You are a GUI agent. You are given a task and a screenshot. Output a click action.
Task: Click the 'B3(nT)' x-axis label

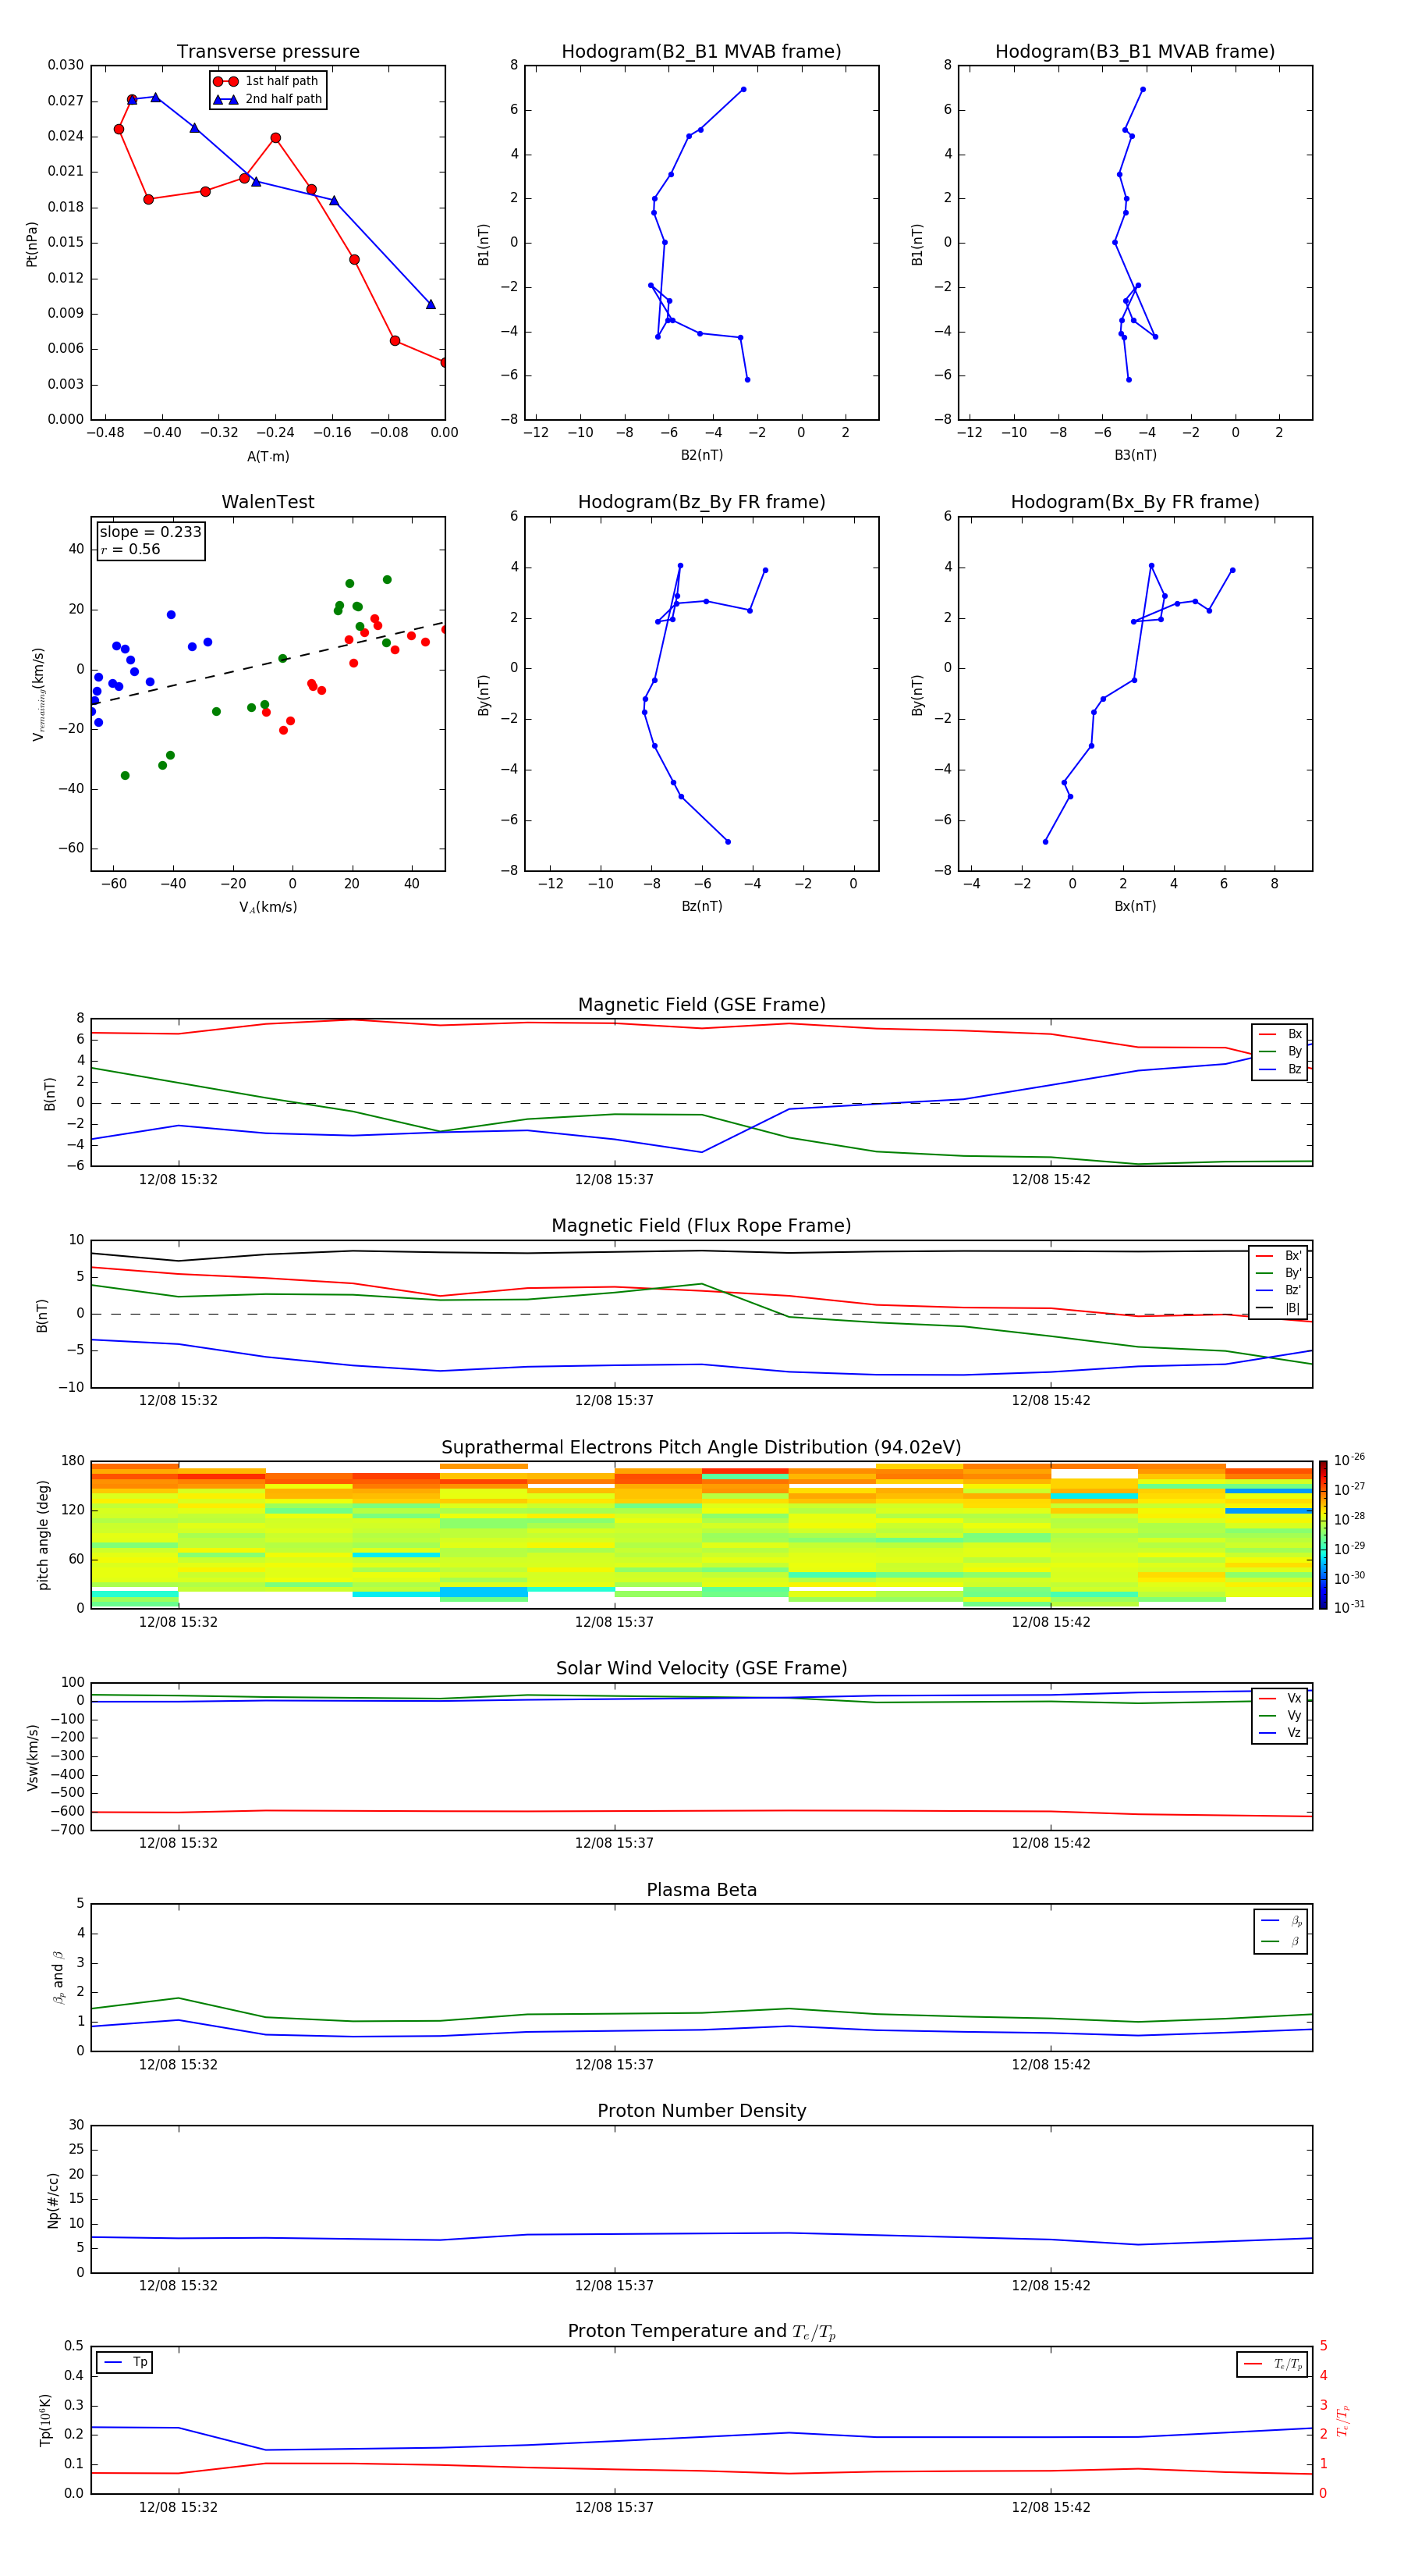[1135, 455]
